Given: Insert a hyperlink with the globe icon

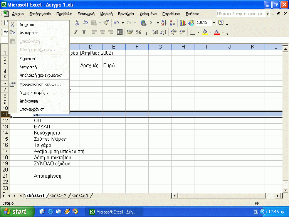Looking at the screenshot, I should point(143,23).
